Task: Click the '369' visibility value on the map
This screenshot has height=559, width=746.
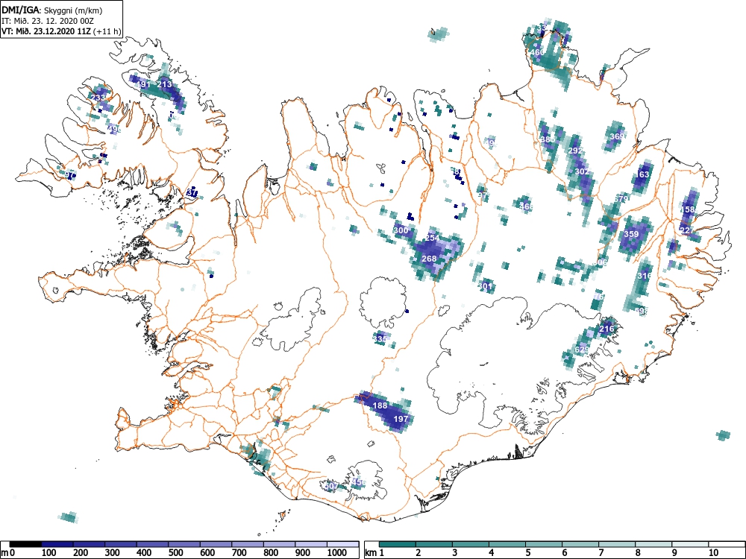Action: click(x=617, y=136)
